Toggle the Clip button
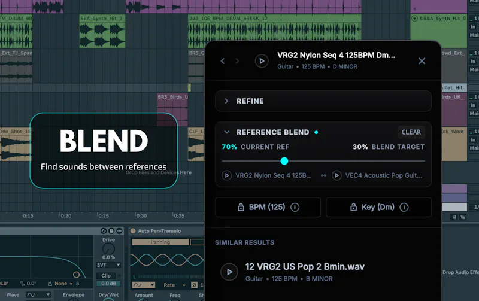The image size is (479, 301). [x=106, y=276]
